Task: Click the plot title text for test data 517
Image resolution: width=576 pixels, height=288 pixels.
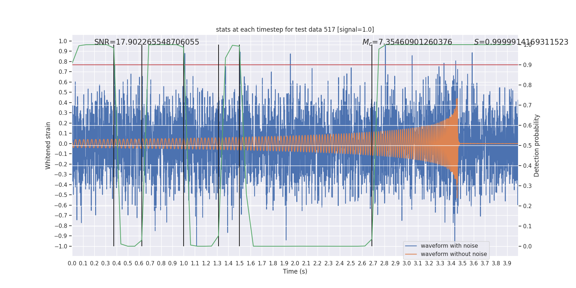Action: point(295,30)
